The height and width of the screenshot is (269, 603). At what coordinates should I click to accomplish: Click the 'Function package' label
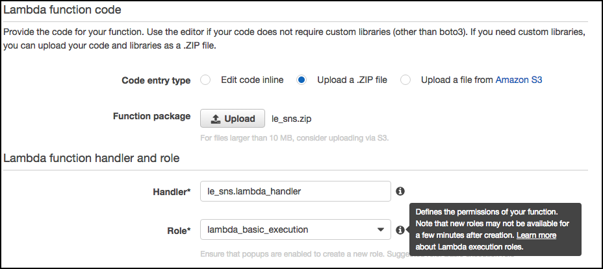[x=151, y=117]
